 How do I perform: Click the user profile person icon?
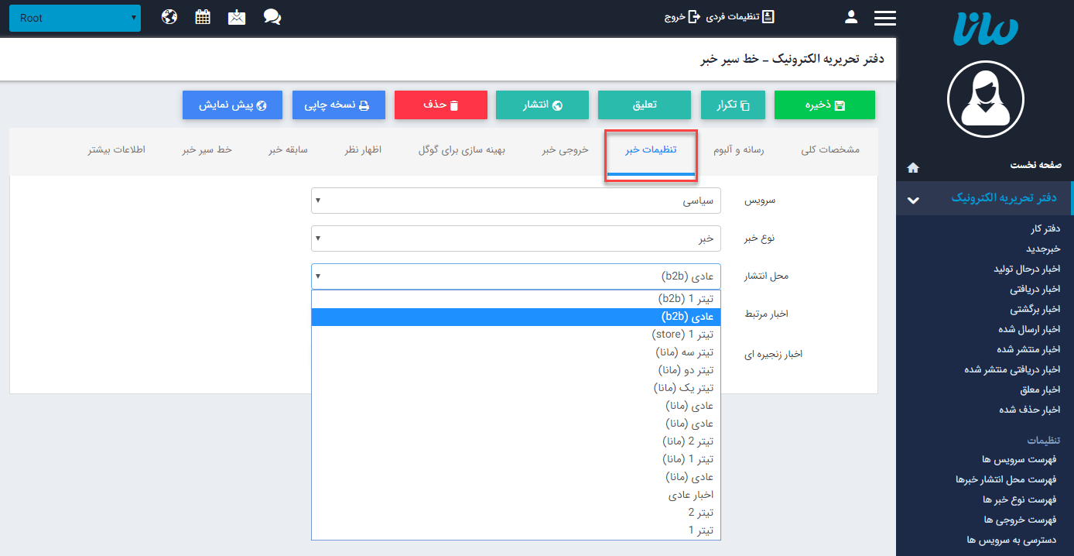coord(850,17)
